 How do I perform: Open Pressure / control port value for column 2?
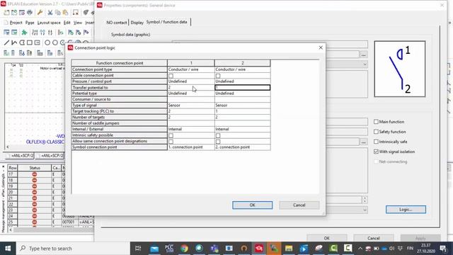click(242, 81)
